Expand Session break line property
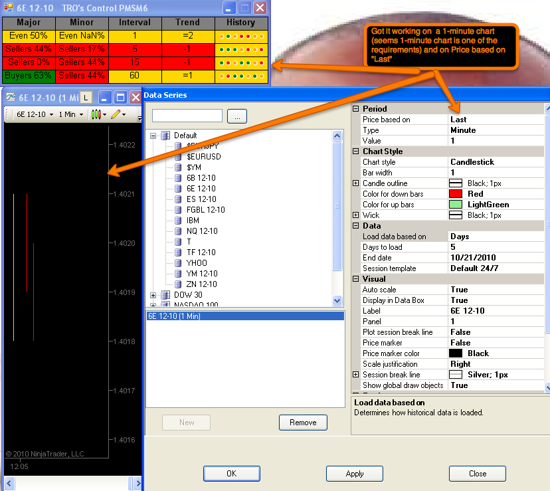This screenshot has width=550, height=491. tap(355, 375)
